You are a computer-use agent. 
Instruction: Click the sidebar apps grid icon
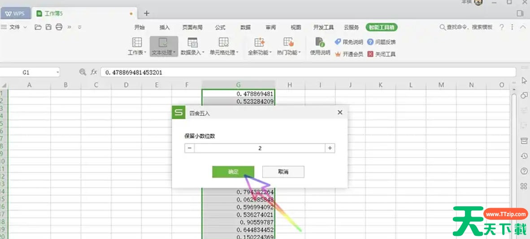[x=524, y=186]
